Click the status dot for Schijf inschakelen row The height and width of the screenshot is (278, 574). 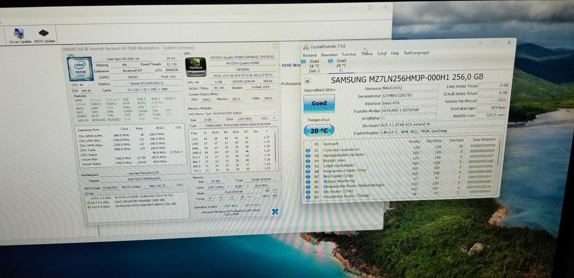[x=308, y=166]
